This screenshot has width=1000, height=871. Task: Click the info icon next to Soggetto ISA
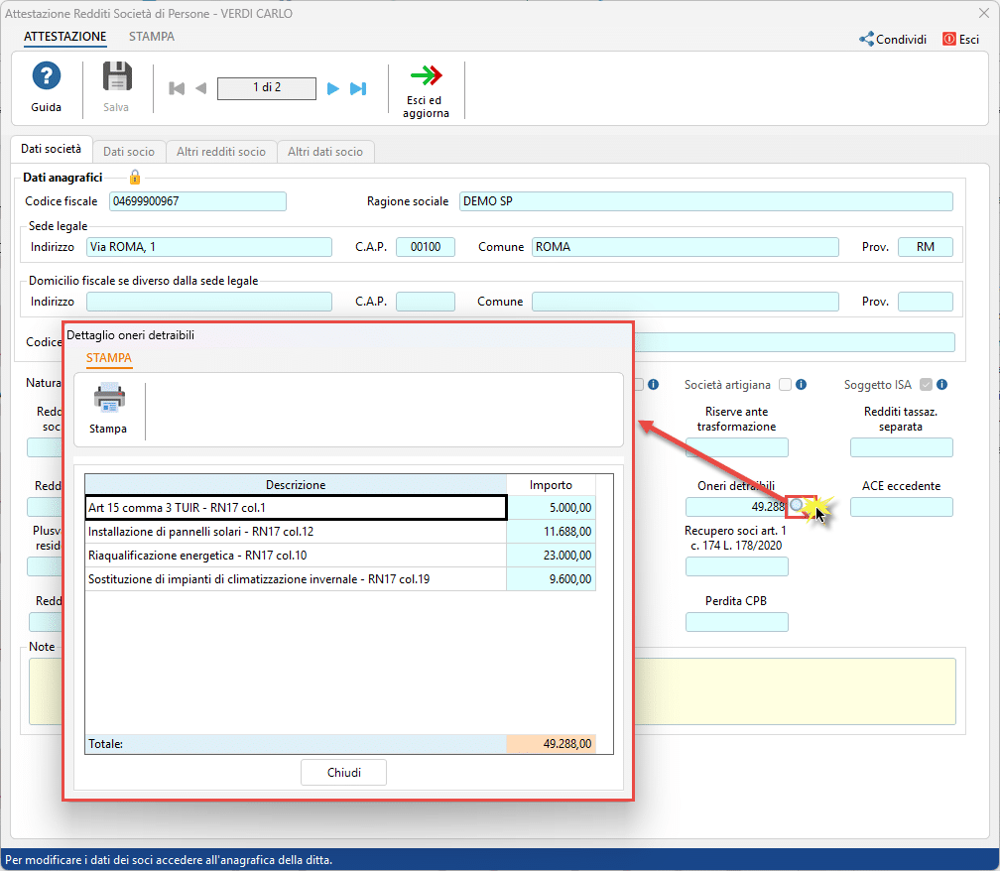tap(939, 384)
